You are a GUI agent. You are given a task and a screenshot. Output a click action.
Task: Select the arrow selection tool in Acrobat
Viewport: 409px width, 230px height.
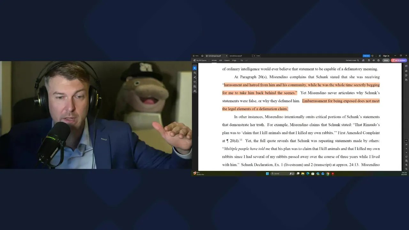pos(195,68)
